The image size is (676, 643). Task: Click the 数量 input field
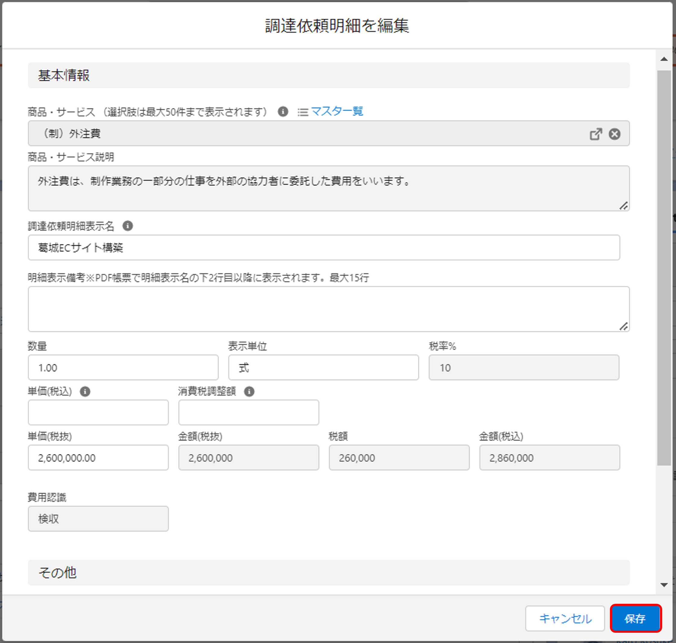[x=123, y=367]
